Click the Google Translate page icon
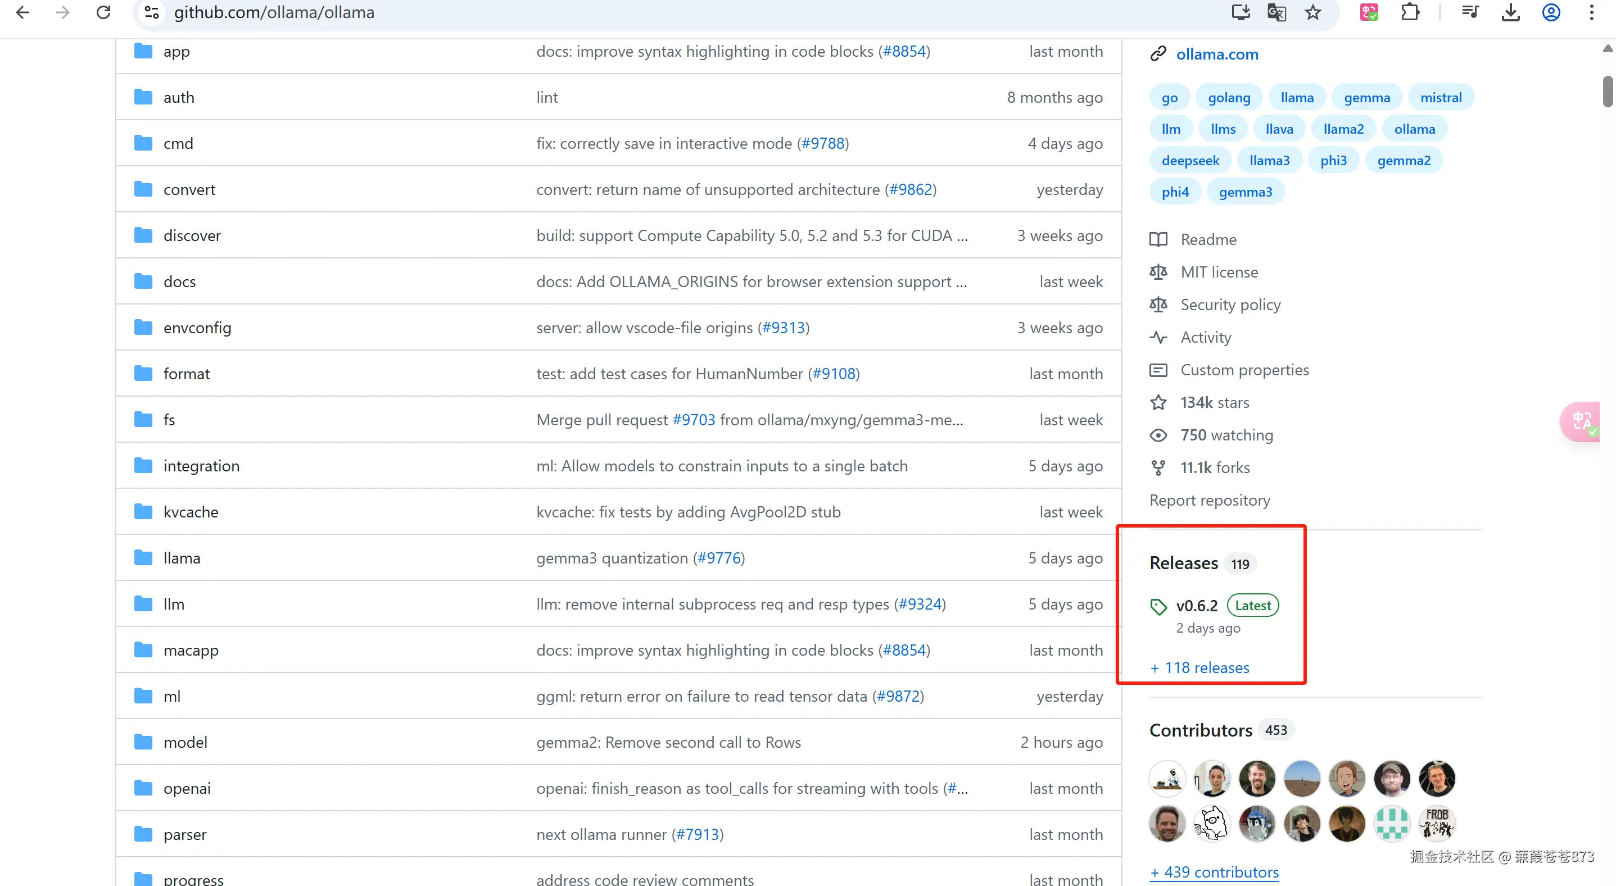This screenshot has width=1616, height=886. coord(1276,12)
